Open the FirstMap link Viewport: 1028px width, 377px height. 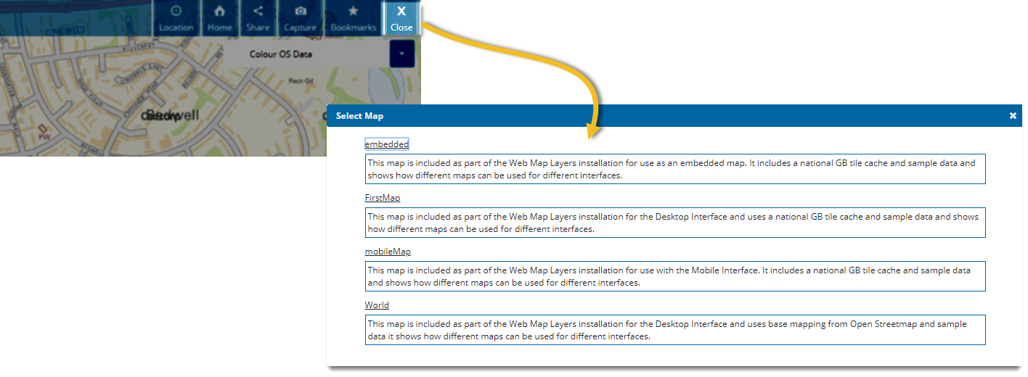pyautogui.click(x=382, y=198)
